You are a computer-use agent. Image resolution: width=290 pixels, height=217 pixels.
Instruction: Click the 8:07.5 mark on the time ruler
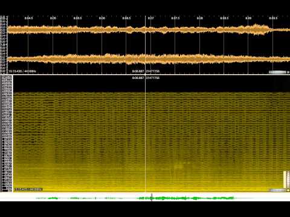(175, 18)
